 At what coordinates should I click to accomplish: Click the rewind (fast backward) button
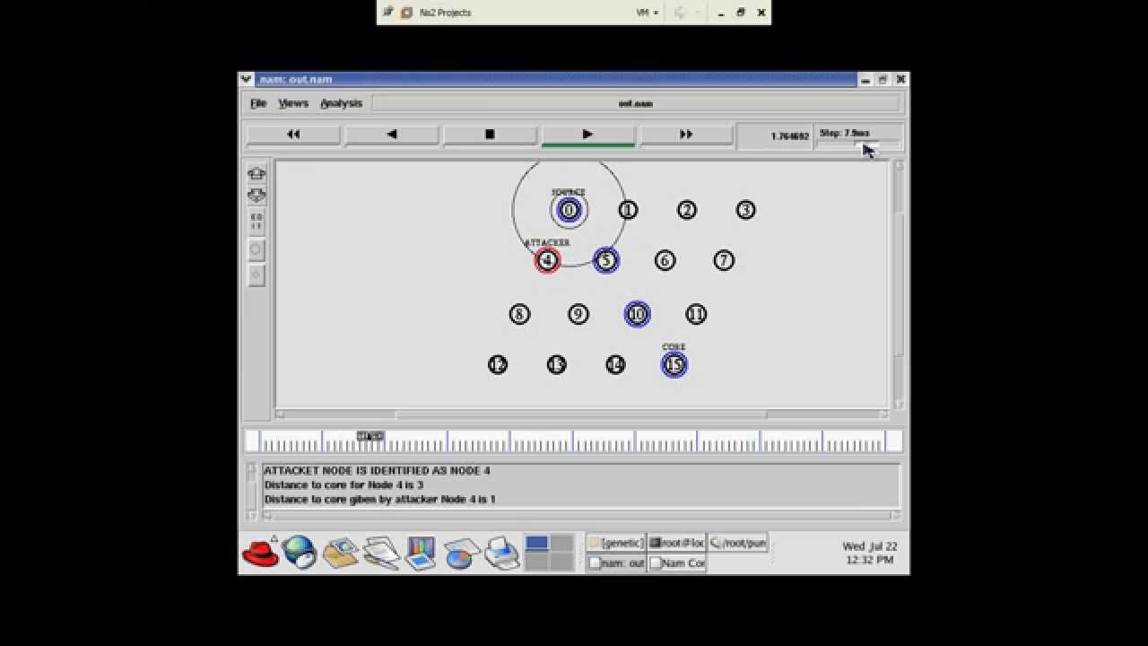click(x=293, y=135)
